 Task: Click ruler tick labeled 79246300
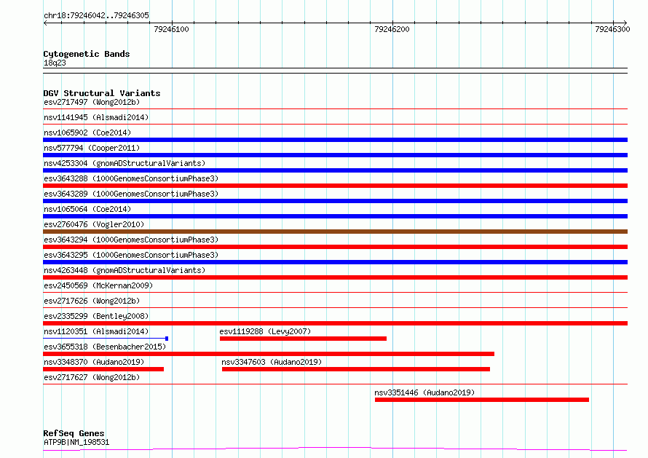click(612, 29)
